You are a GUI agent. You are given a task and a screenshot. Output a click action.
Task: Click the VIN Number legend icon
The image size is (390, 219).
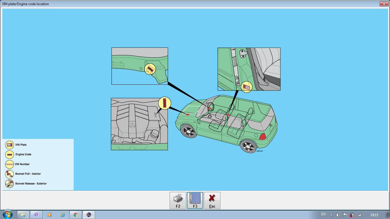tap(9, 164)
